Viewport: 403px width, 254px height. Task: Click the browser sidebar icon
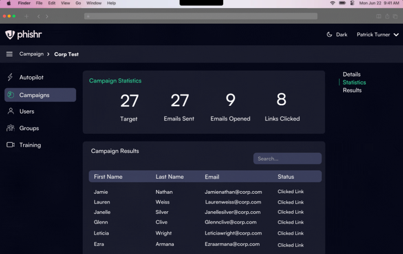pyautogui.click(x=378, y=16)
